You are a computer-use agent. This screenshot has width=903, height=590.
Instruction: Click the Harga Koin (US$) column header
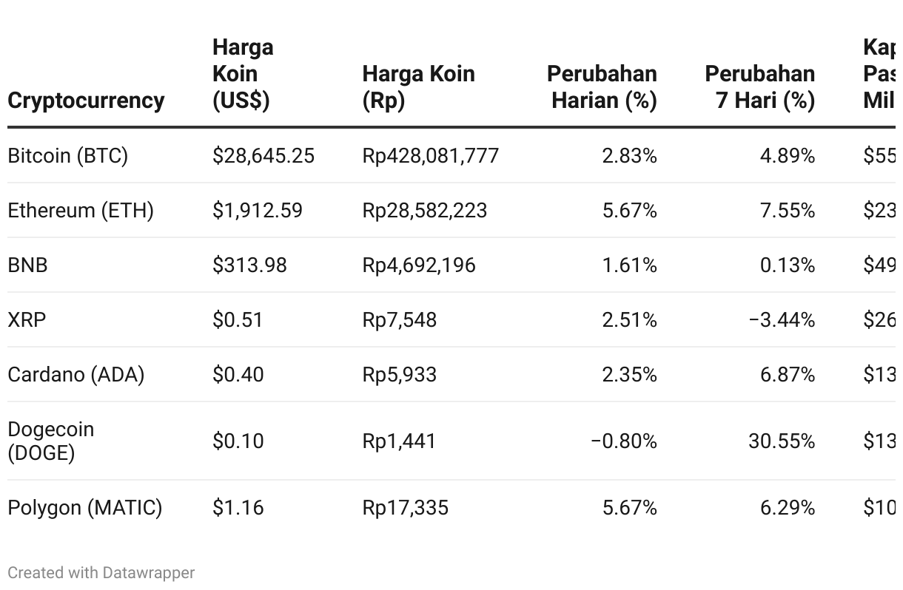click(243, 73)
